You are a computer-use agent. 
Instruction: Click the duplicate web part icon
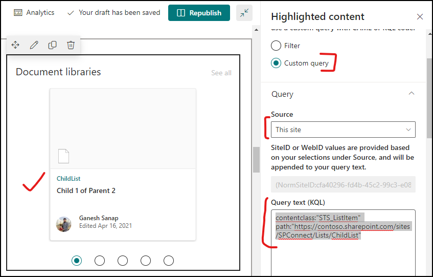pyautogui.click(x=53, y=45)
